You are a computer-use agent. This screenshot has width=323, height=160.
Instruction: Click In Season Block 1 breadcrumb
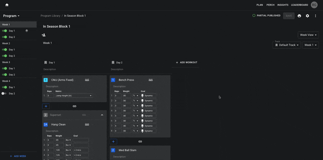click(75, 16)
